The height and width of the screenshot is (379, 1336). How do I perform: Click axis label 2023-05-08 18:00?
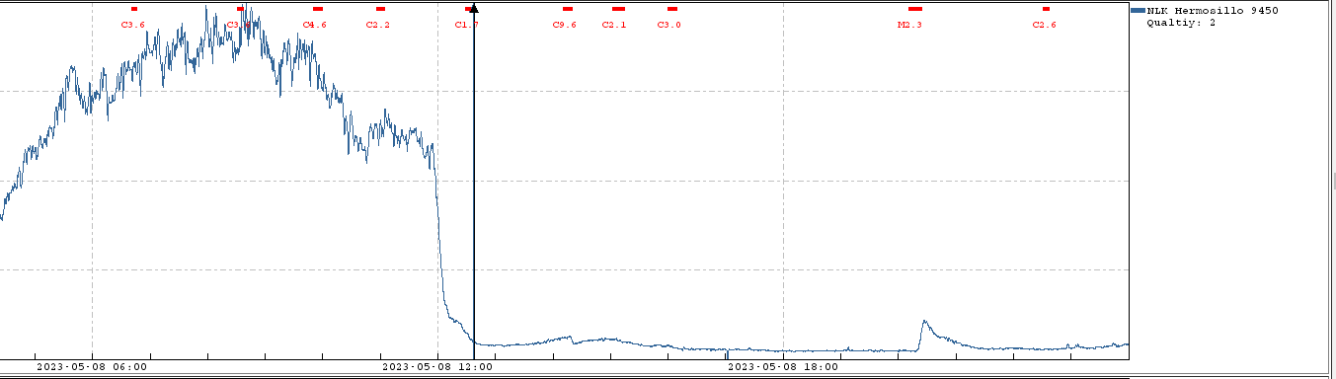(783, 366)
